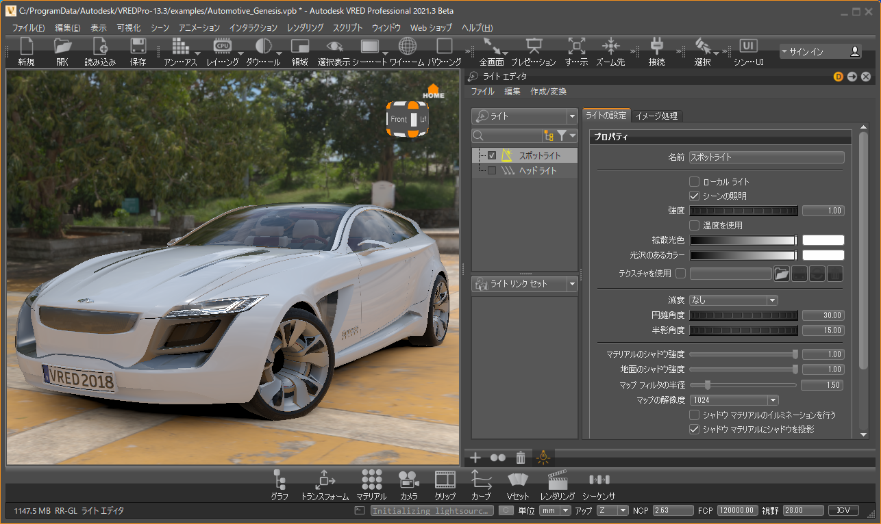
Task: Expand the ライト リンク セット dropdown
Action: pyautogui.click(x=524, y=284)
